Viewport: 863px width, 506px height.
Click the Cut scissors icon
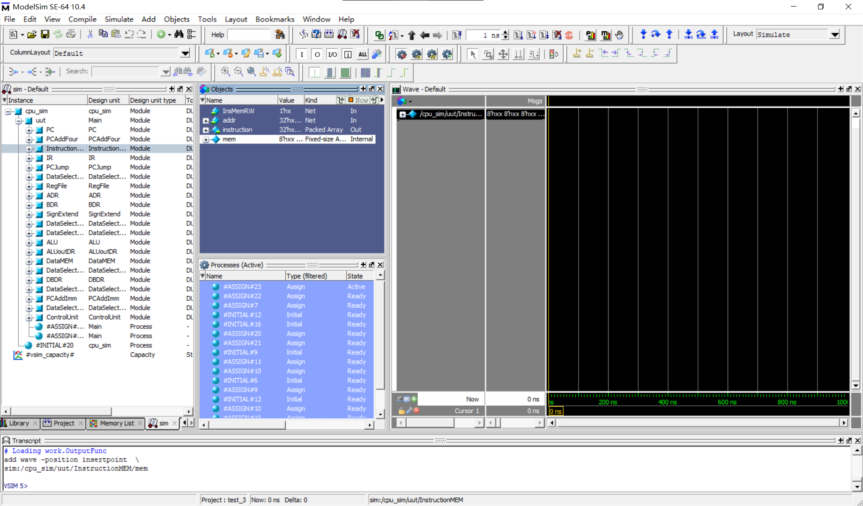pos(90,34)
